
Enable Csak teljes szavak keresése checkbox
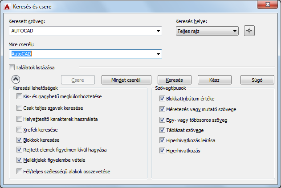point(19,108)
